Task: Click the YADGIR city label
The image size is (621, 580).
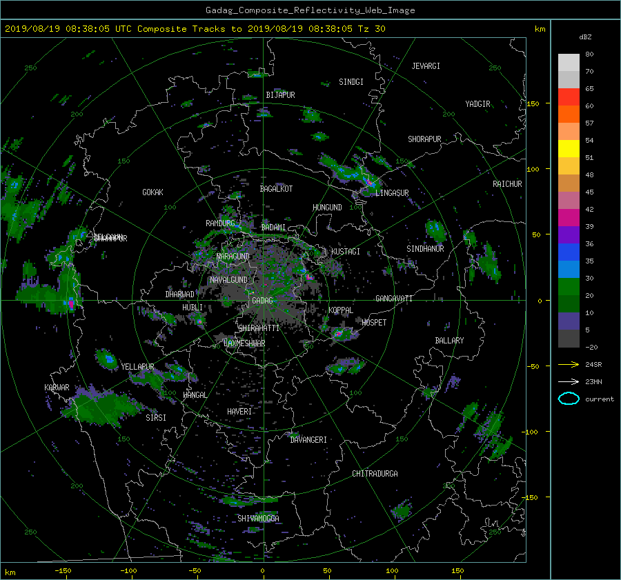Action: pyautogui.click(x=477, y=104)
